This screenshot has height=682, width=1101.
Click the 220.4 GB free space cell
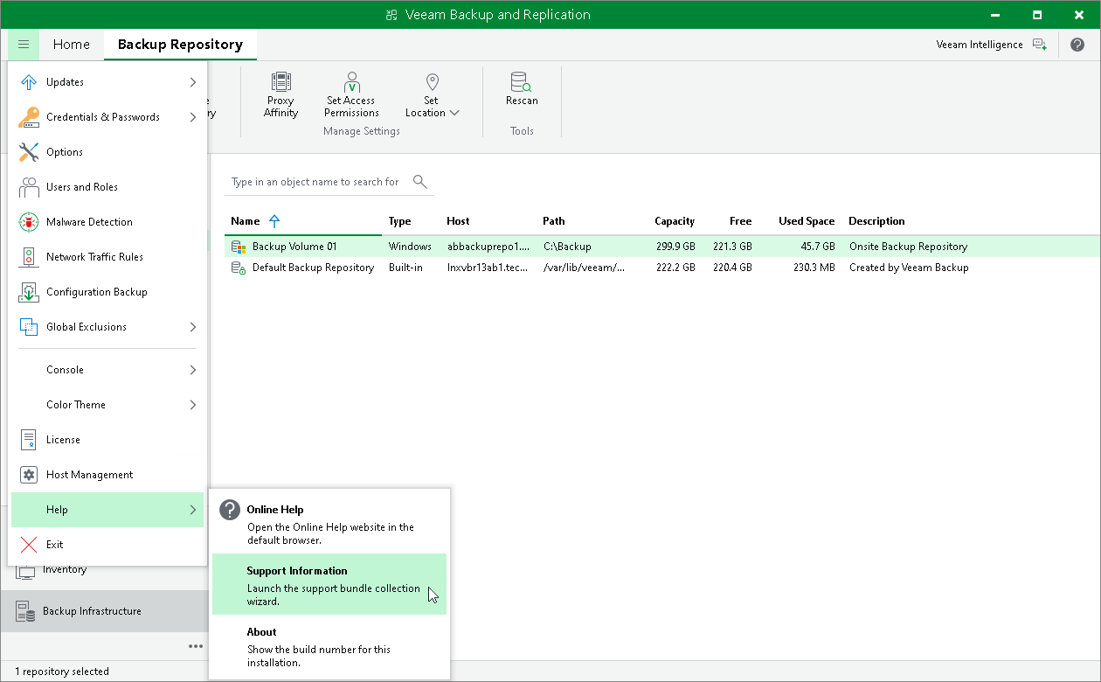click(732, 268)
